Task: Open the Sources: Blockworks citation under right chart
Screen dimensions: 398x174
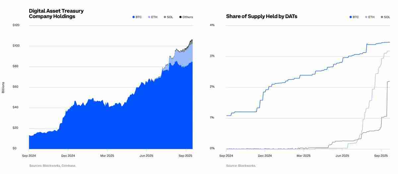Action: click(241, 166)
